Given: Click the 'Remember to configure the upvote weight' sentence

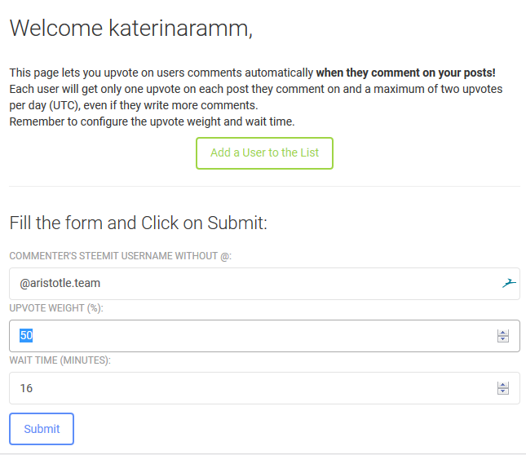Looking at the screenshot, I should pyautogui.click(x=152, y=121).
